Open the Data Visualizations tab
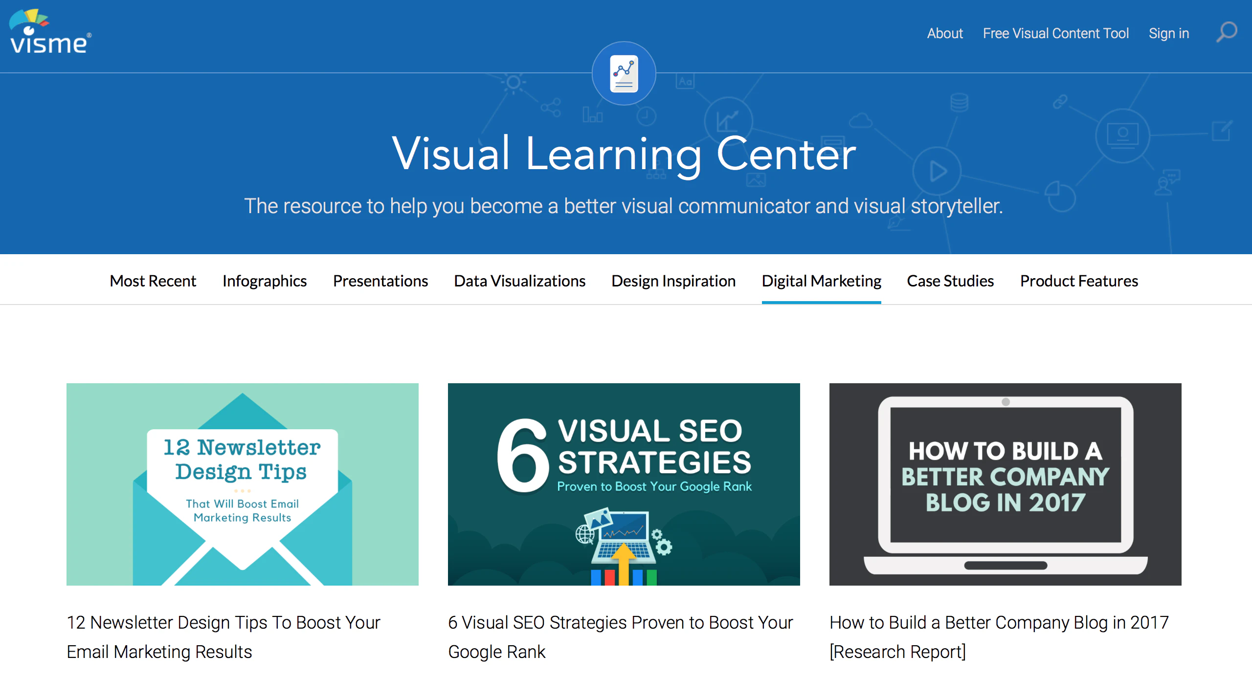The width and height of the screenshot is (1252, 700). tap(519, 281)
